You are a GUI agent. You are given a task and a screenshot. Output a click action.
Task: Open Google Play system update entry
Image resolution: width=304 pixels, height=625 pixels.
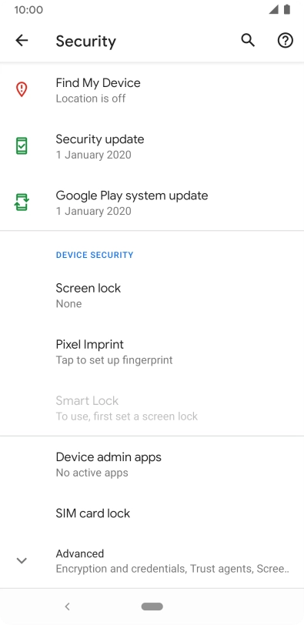pos(152,202)
